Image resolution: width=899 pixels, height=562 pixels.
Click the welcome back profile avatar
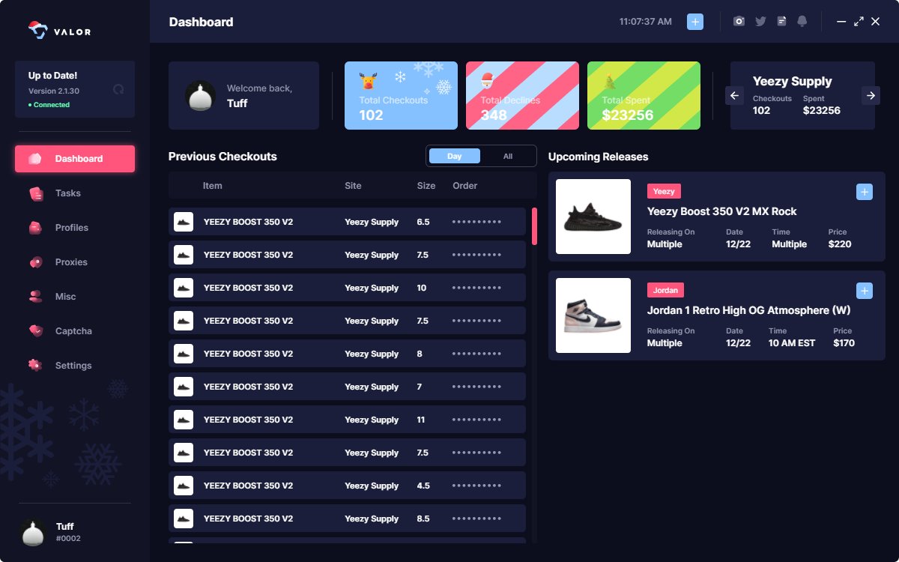[201, 96]
